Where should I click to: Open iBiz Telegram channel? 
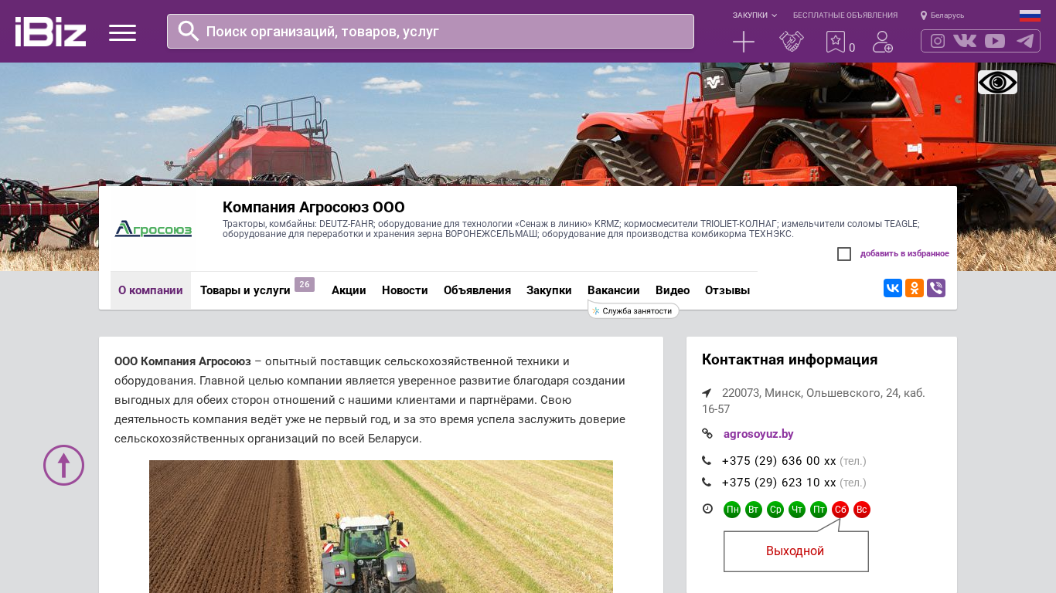coord(1025,41)
